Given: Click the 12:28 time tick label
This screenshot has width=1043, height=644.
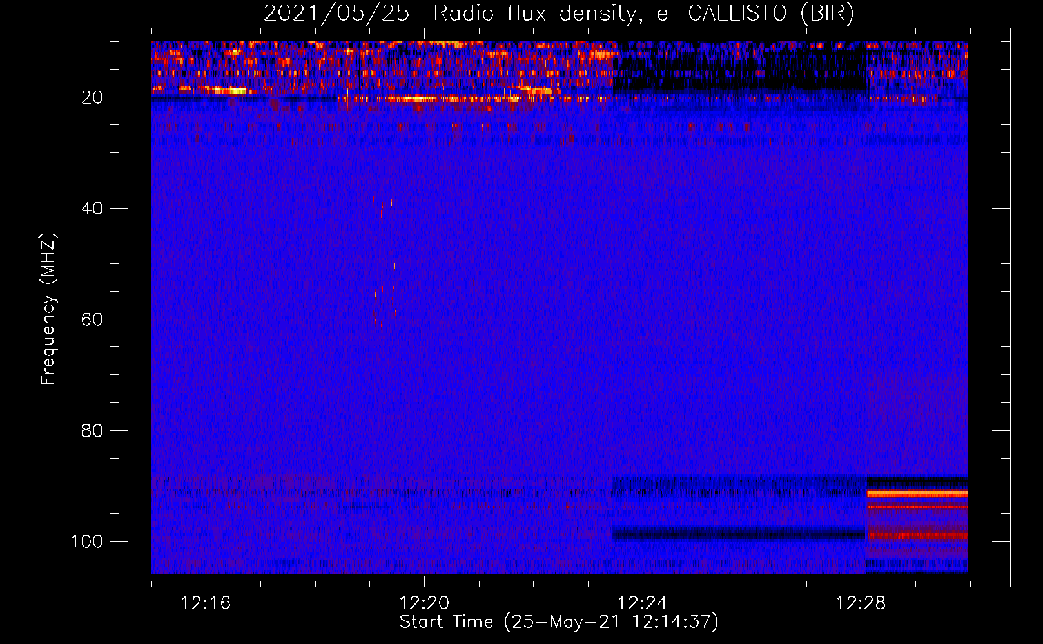Looking at the screenshot, I should [861, 603].
